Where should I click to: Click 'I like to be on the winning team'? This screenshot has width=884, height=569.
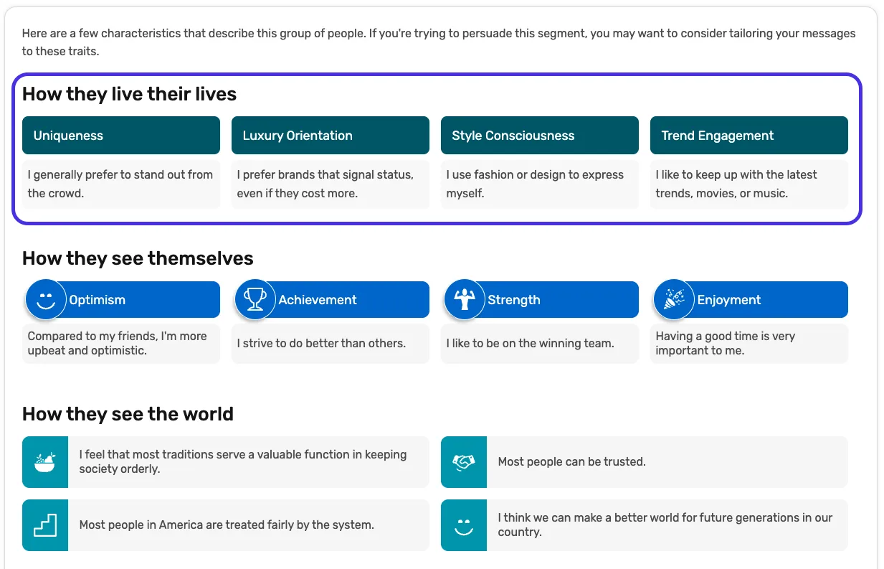coord(530,344)
